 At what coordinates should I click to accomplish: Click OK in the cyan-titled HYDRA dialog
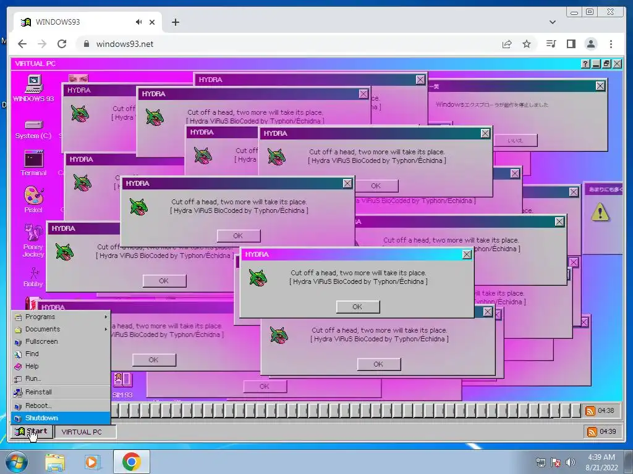(x=358, y=307)
